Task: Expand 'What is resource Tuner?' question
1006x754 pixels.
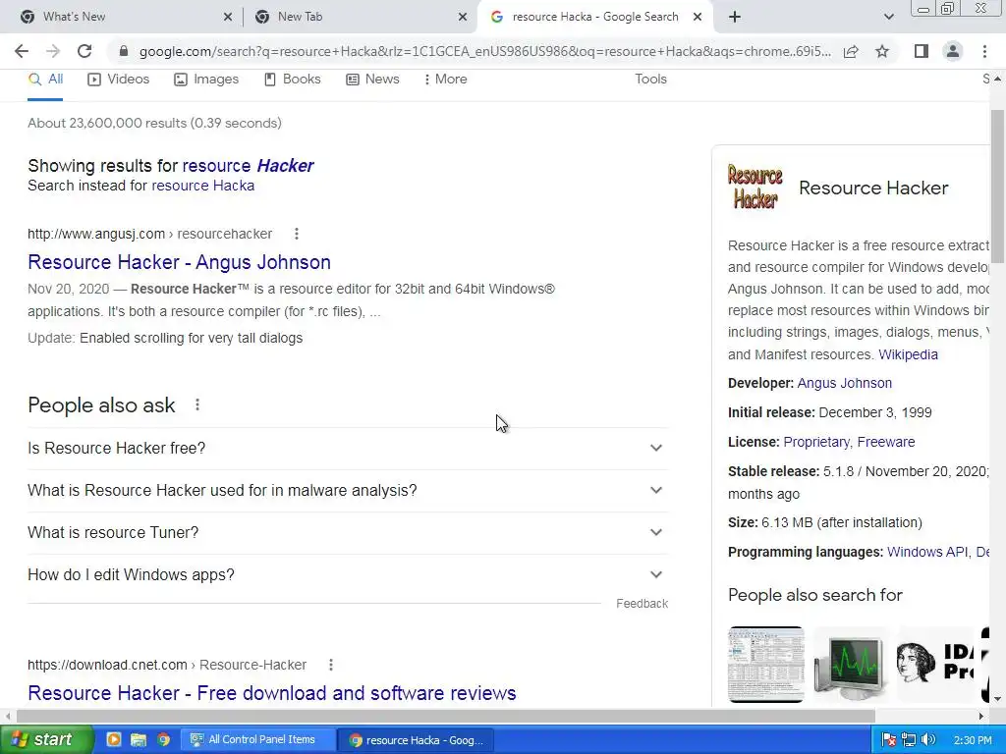Action: pos(348,533)
